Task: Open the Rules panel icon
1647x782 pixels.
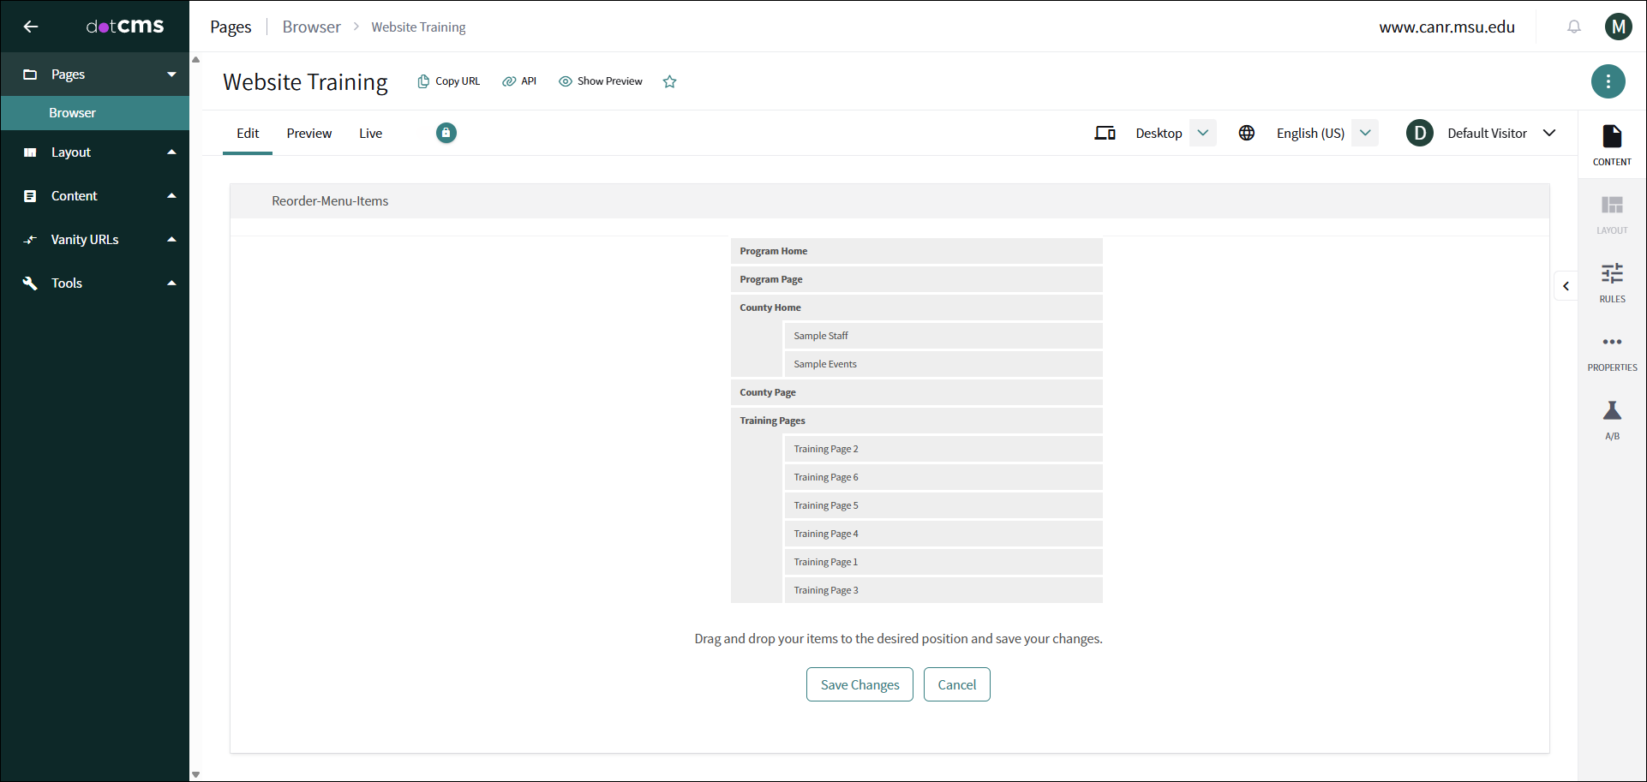Action: (1611, 282)
